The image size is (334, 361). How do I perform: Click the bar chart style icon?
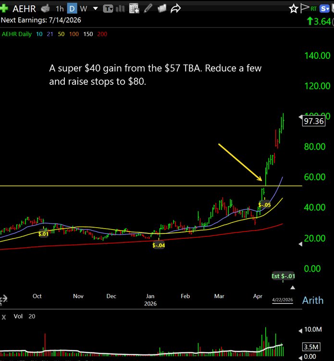(121, 9)
